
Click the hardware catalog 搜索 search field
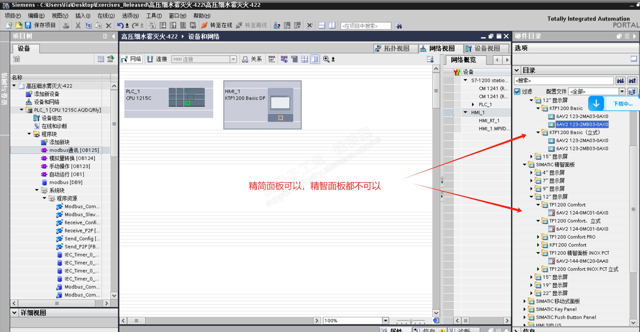[564, 81]
